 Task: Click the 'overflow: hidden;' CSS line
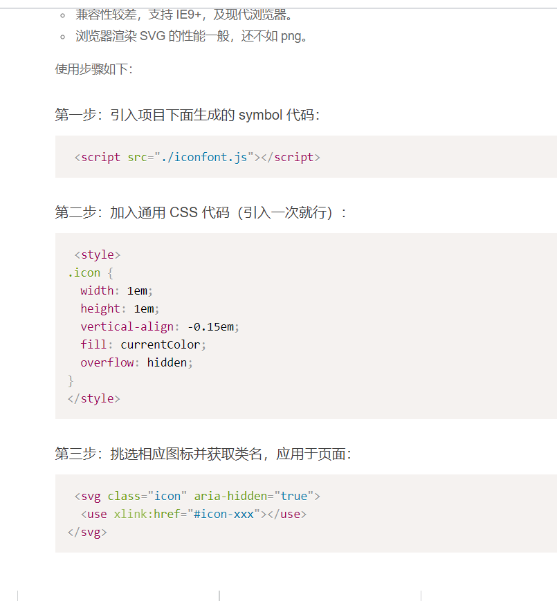coord(136,362)
